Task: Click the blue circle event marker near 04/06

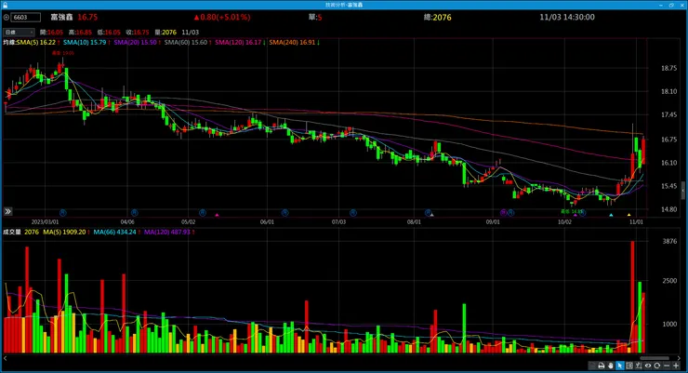Action: (134, 213)
